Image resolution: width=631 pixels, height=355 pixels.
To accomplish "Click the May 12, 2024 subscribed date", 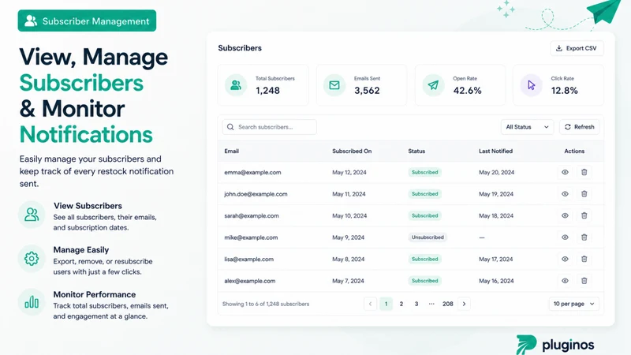I will (x=349, y=172).
